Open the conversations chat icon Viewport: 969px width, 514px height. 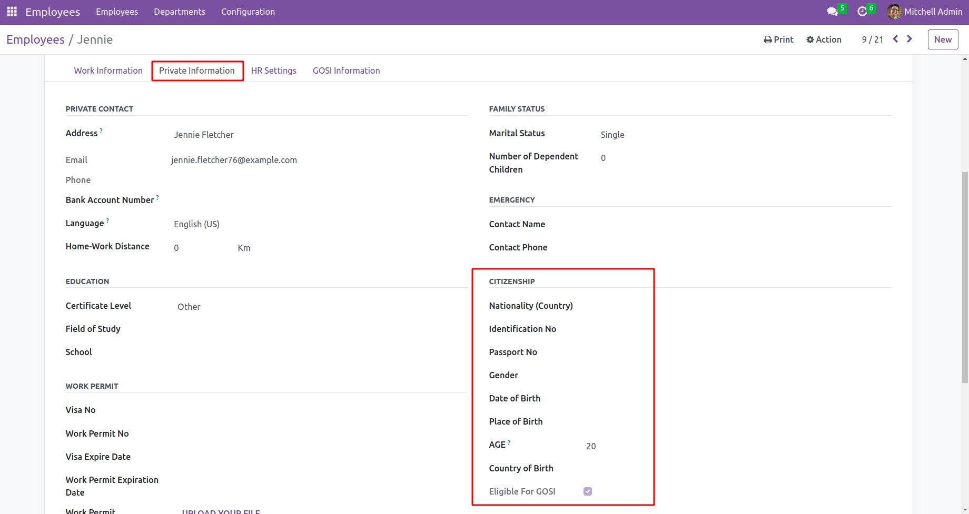click(832, 12)
